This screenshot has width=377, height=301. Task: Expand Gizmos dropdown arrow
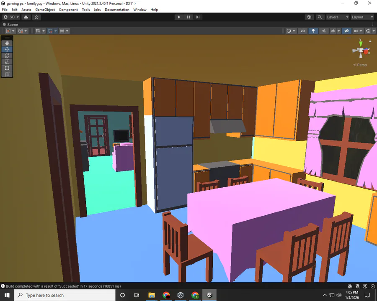[374, 31]
